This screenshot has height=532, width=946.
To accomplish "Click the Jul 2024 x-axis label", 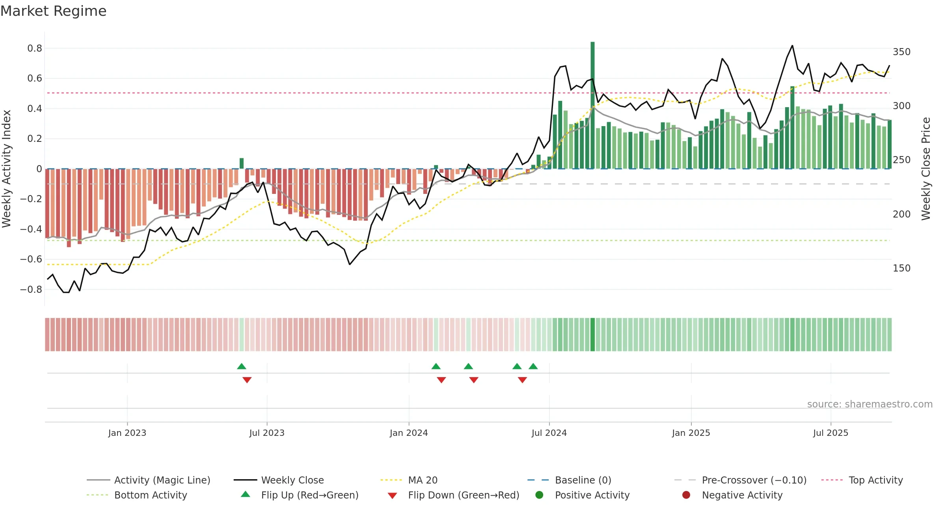I will pos(549,433).
